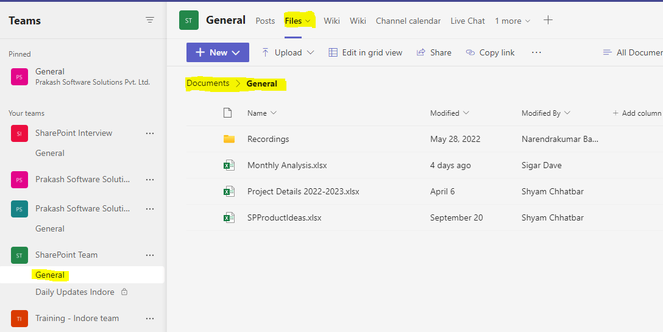663x332 pixels.
Task: Click the toolbar ellipsis for more commands
Action: point(536,52)
